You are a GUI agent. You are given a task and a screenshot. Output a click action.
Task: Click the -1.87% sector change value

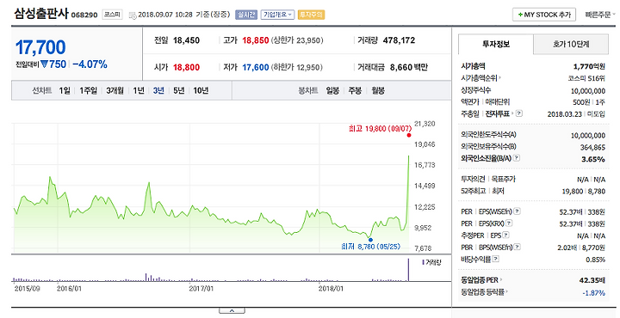pos(593,293)
